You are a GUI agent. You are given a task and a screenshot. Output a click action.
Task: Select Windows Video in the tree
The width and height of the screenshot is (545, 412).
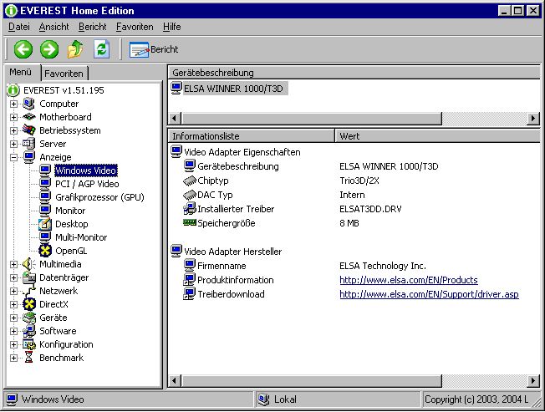pyautogui.click(x=85, y=170)
